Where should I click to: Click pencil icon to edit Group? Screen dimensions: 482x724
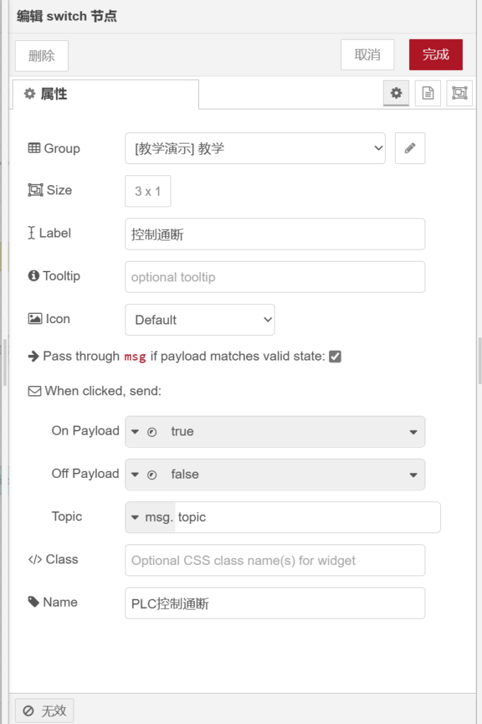tap(410, 148)
